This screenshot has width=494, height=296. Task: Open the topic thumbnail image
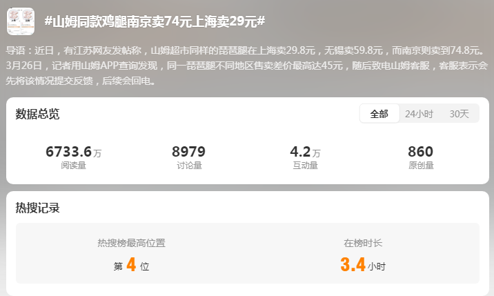tap(21, 21)
